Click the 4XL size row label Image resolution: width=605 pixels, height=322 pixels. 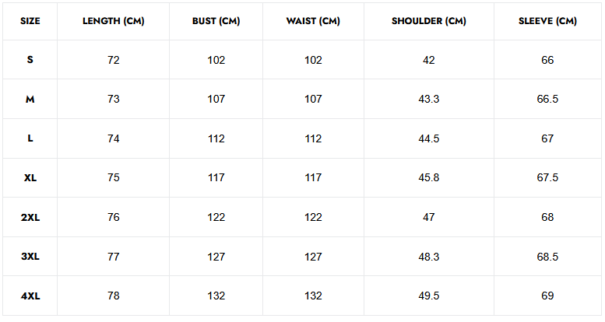pos(30,296)
